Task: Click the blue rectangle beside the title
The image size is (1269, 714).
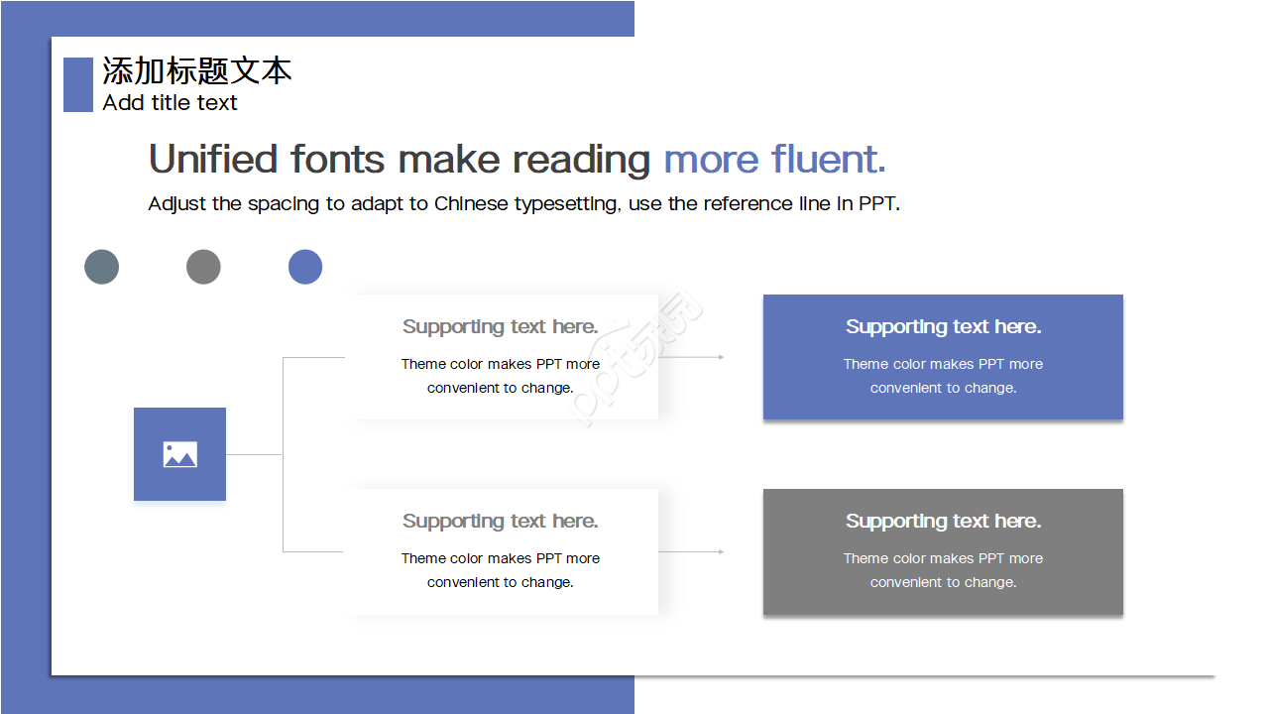Action: (77, 84)
